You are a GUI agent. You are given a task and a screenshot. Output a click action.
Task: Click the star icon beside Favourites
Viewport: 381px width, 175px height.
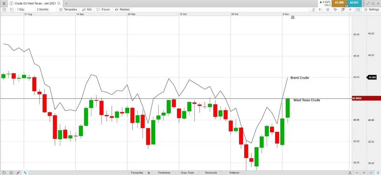click(x=149, y=173)
